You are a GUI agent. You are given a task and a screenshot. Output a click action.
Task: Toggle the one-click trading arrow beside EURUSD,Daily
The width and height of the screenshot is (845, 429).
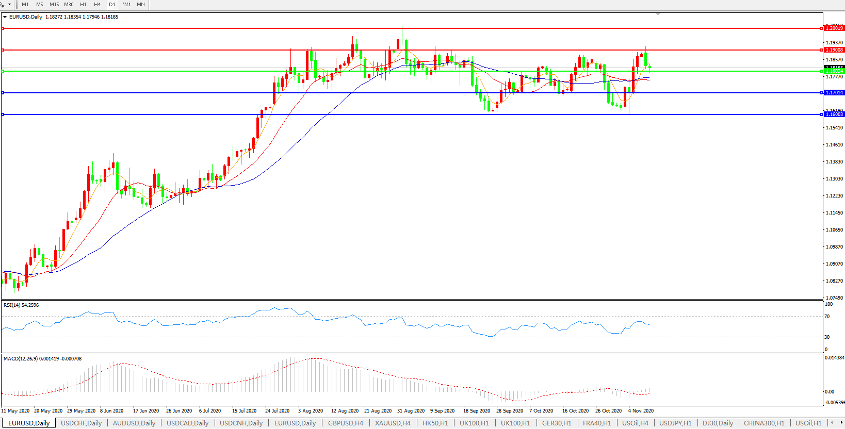(x=5, y=17)
